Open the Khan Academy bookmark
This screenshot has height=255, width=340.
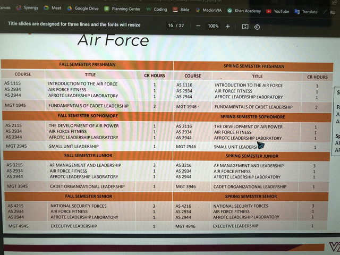click(x=244, y=11)
